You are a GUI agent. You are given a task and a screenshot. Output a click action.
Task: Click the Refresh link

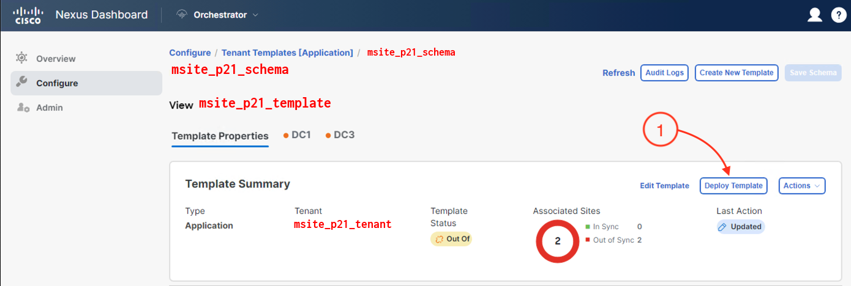[x=618, y=73]
